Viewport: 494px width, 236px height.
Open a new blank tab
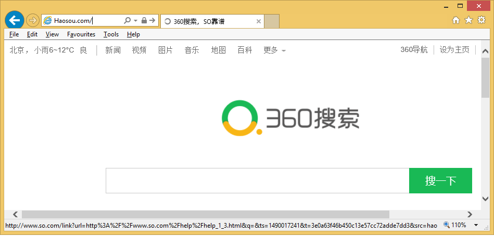coord(272,21)
